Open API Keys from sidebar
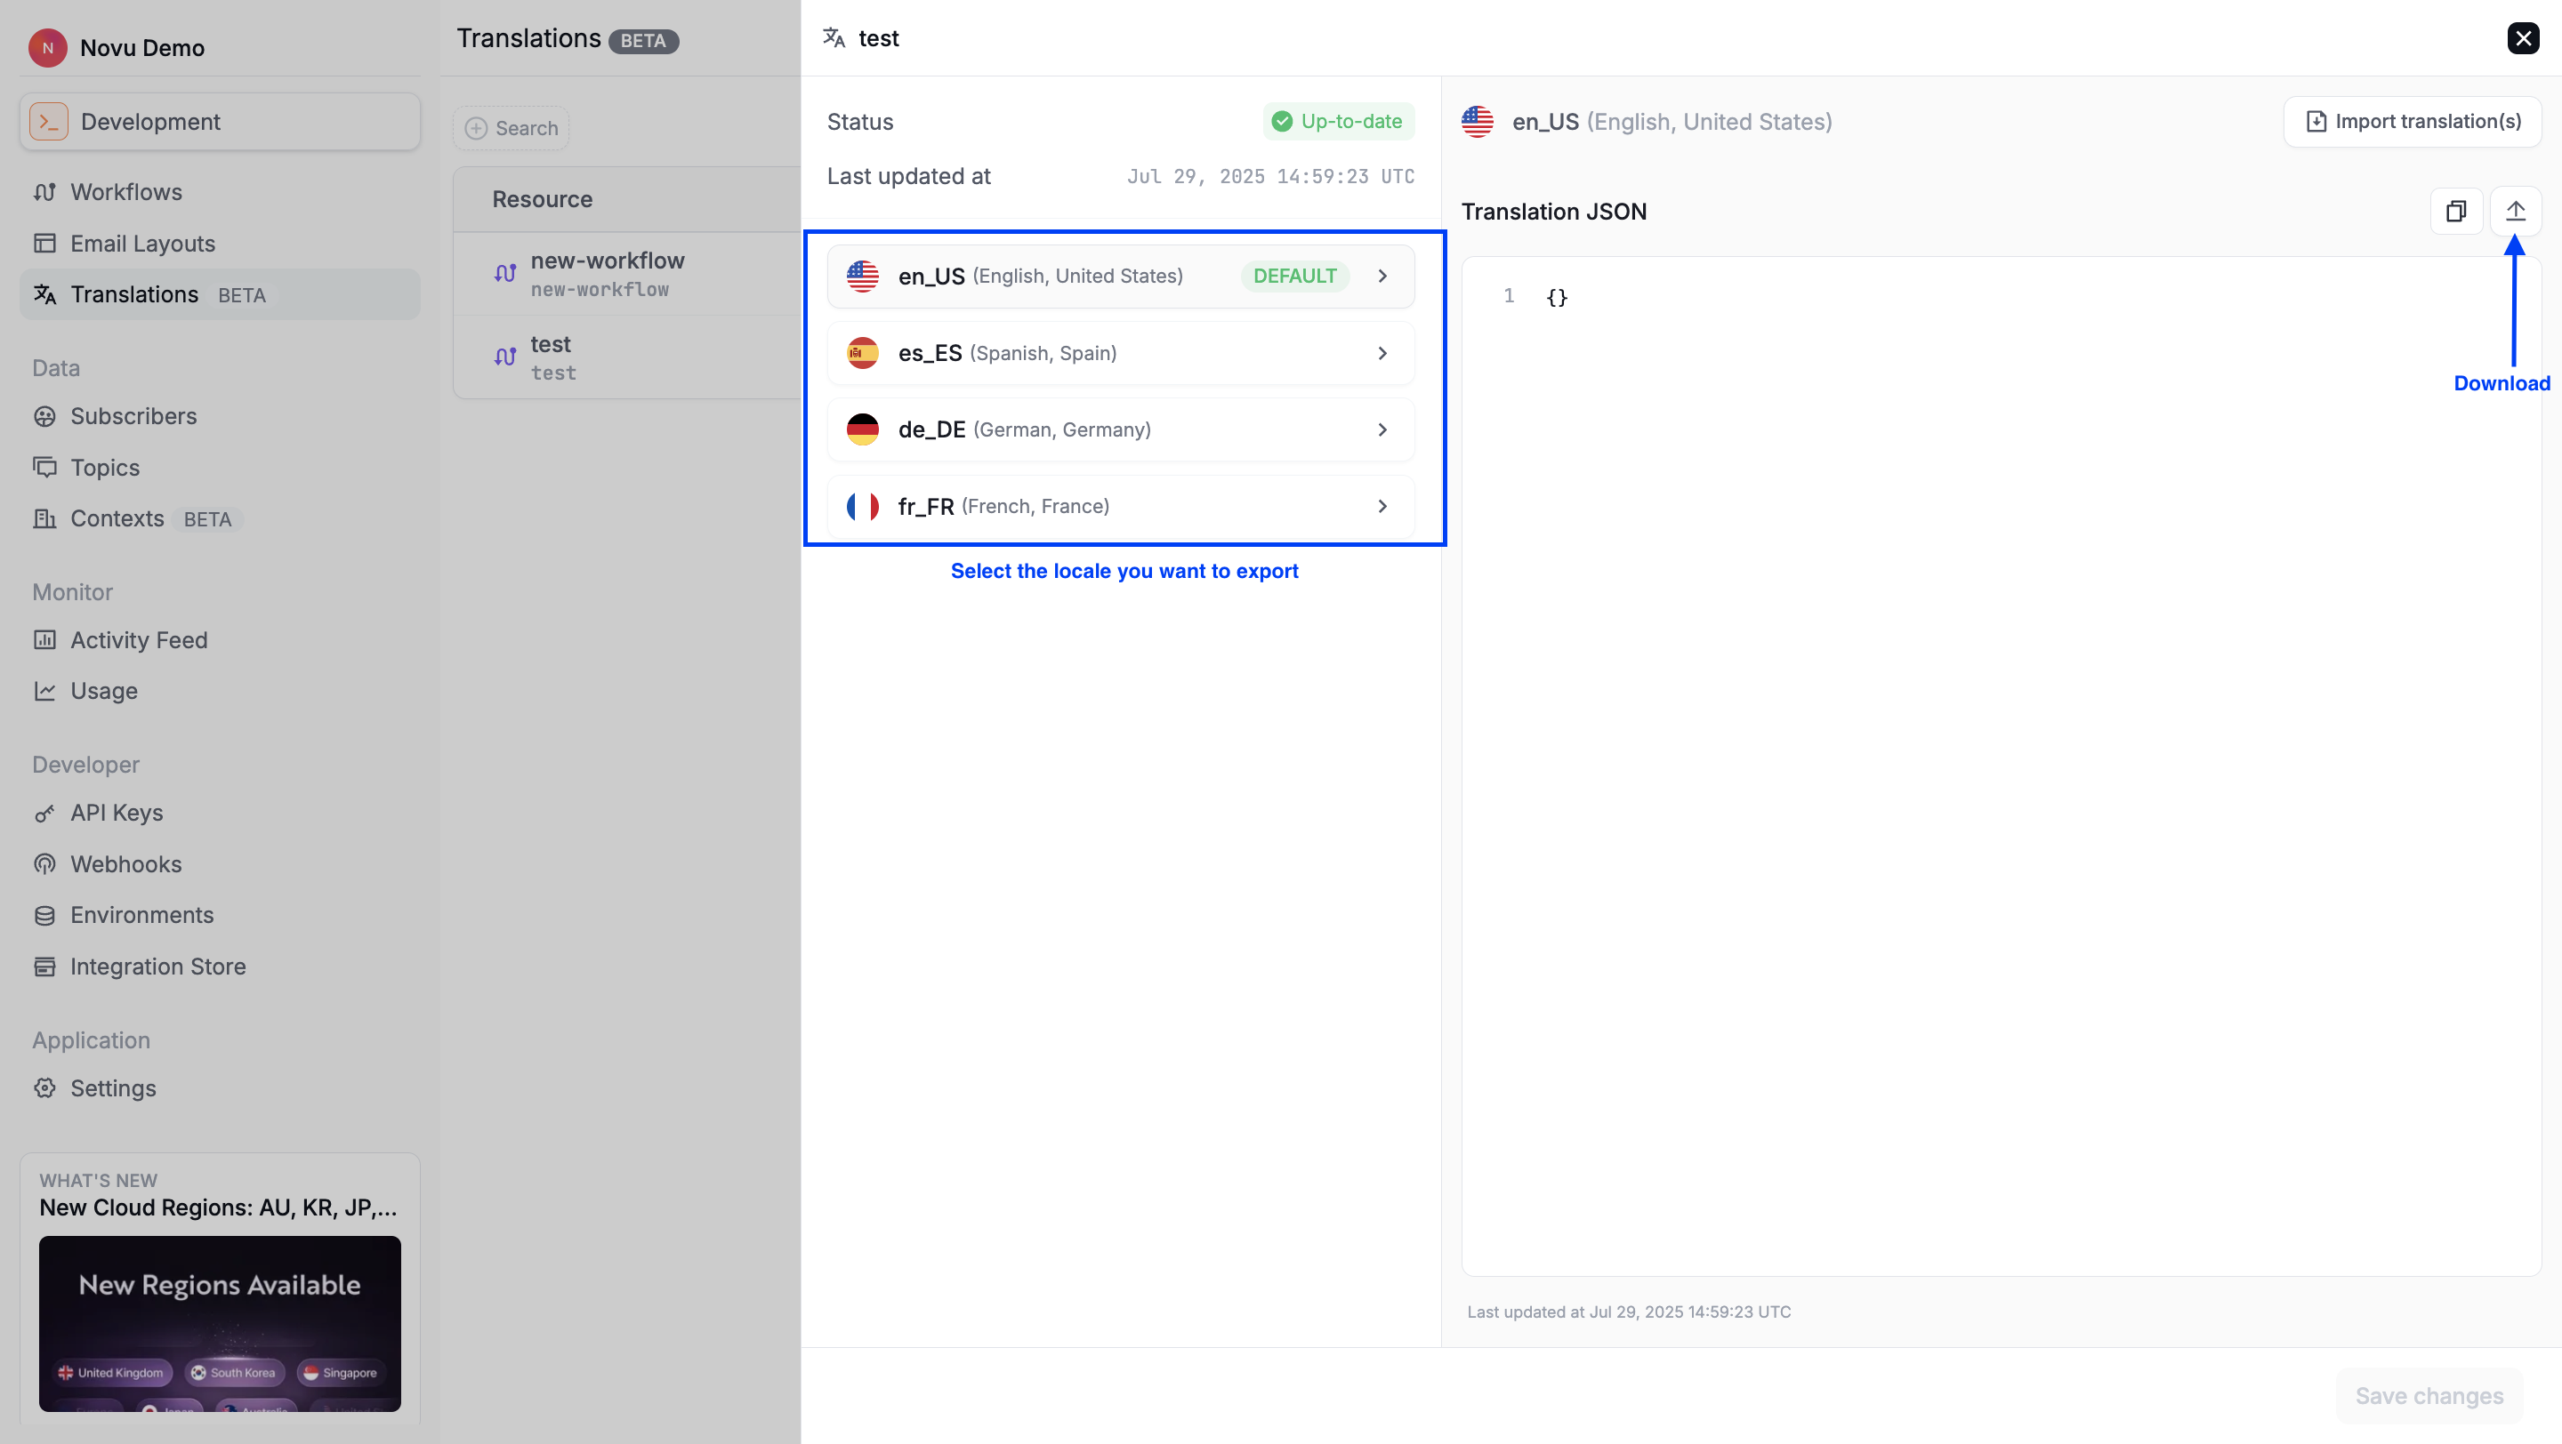The width and height of the screenshot is (2562, 1444). (117, 812)
